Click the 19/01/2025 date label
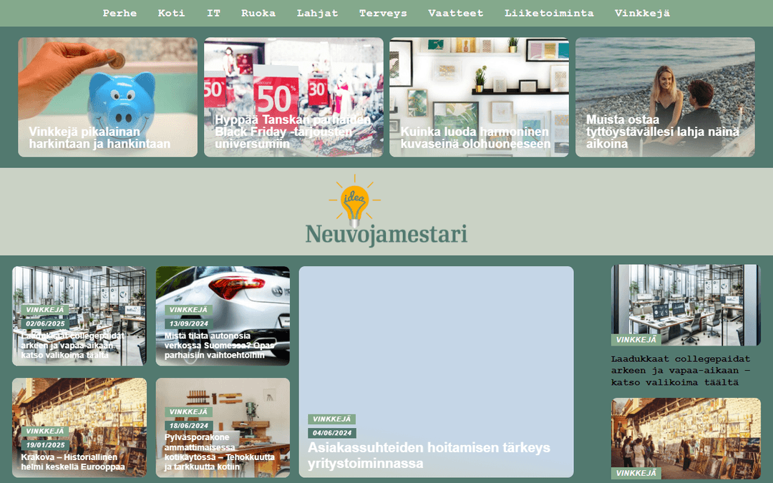 [x=45, y=445]
